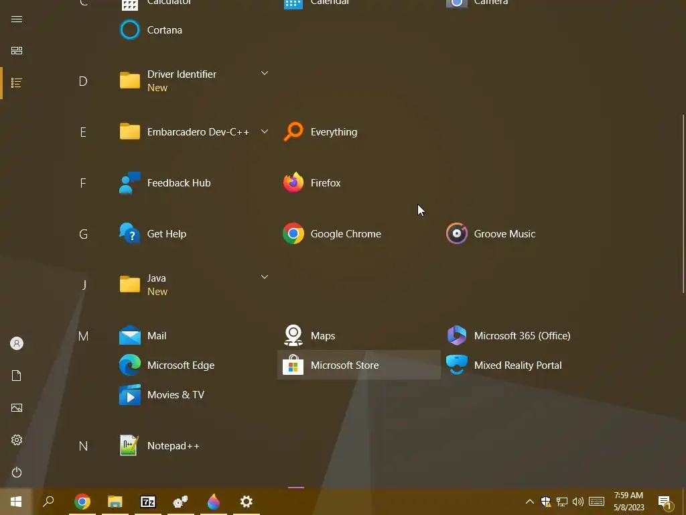Launch Firefox from the Start menu
The width and height of the screenshot is (686, 515).
pyautogui.click(x=359, y=182)
